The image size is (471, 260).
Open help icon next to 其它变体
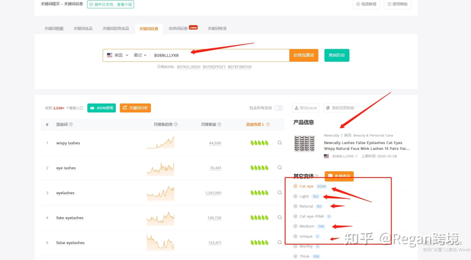click(x=317, y=176)
